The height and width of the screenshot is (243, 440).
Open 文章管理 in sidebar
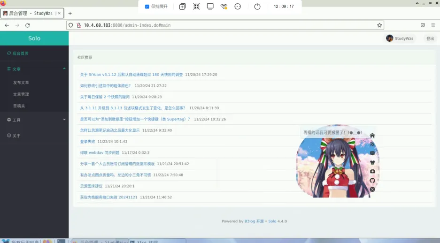click(x=21, y=94)
